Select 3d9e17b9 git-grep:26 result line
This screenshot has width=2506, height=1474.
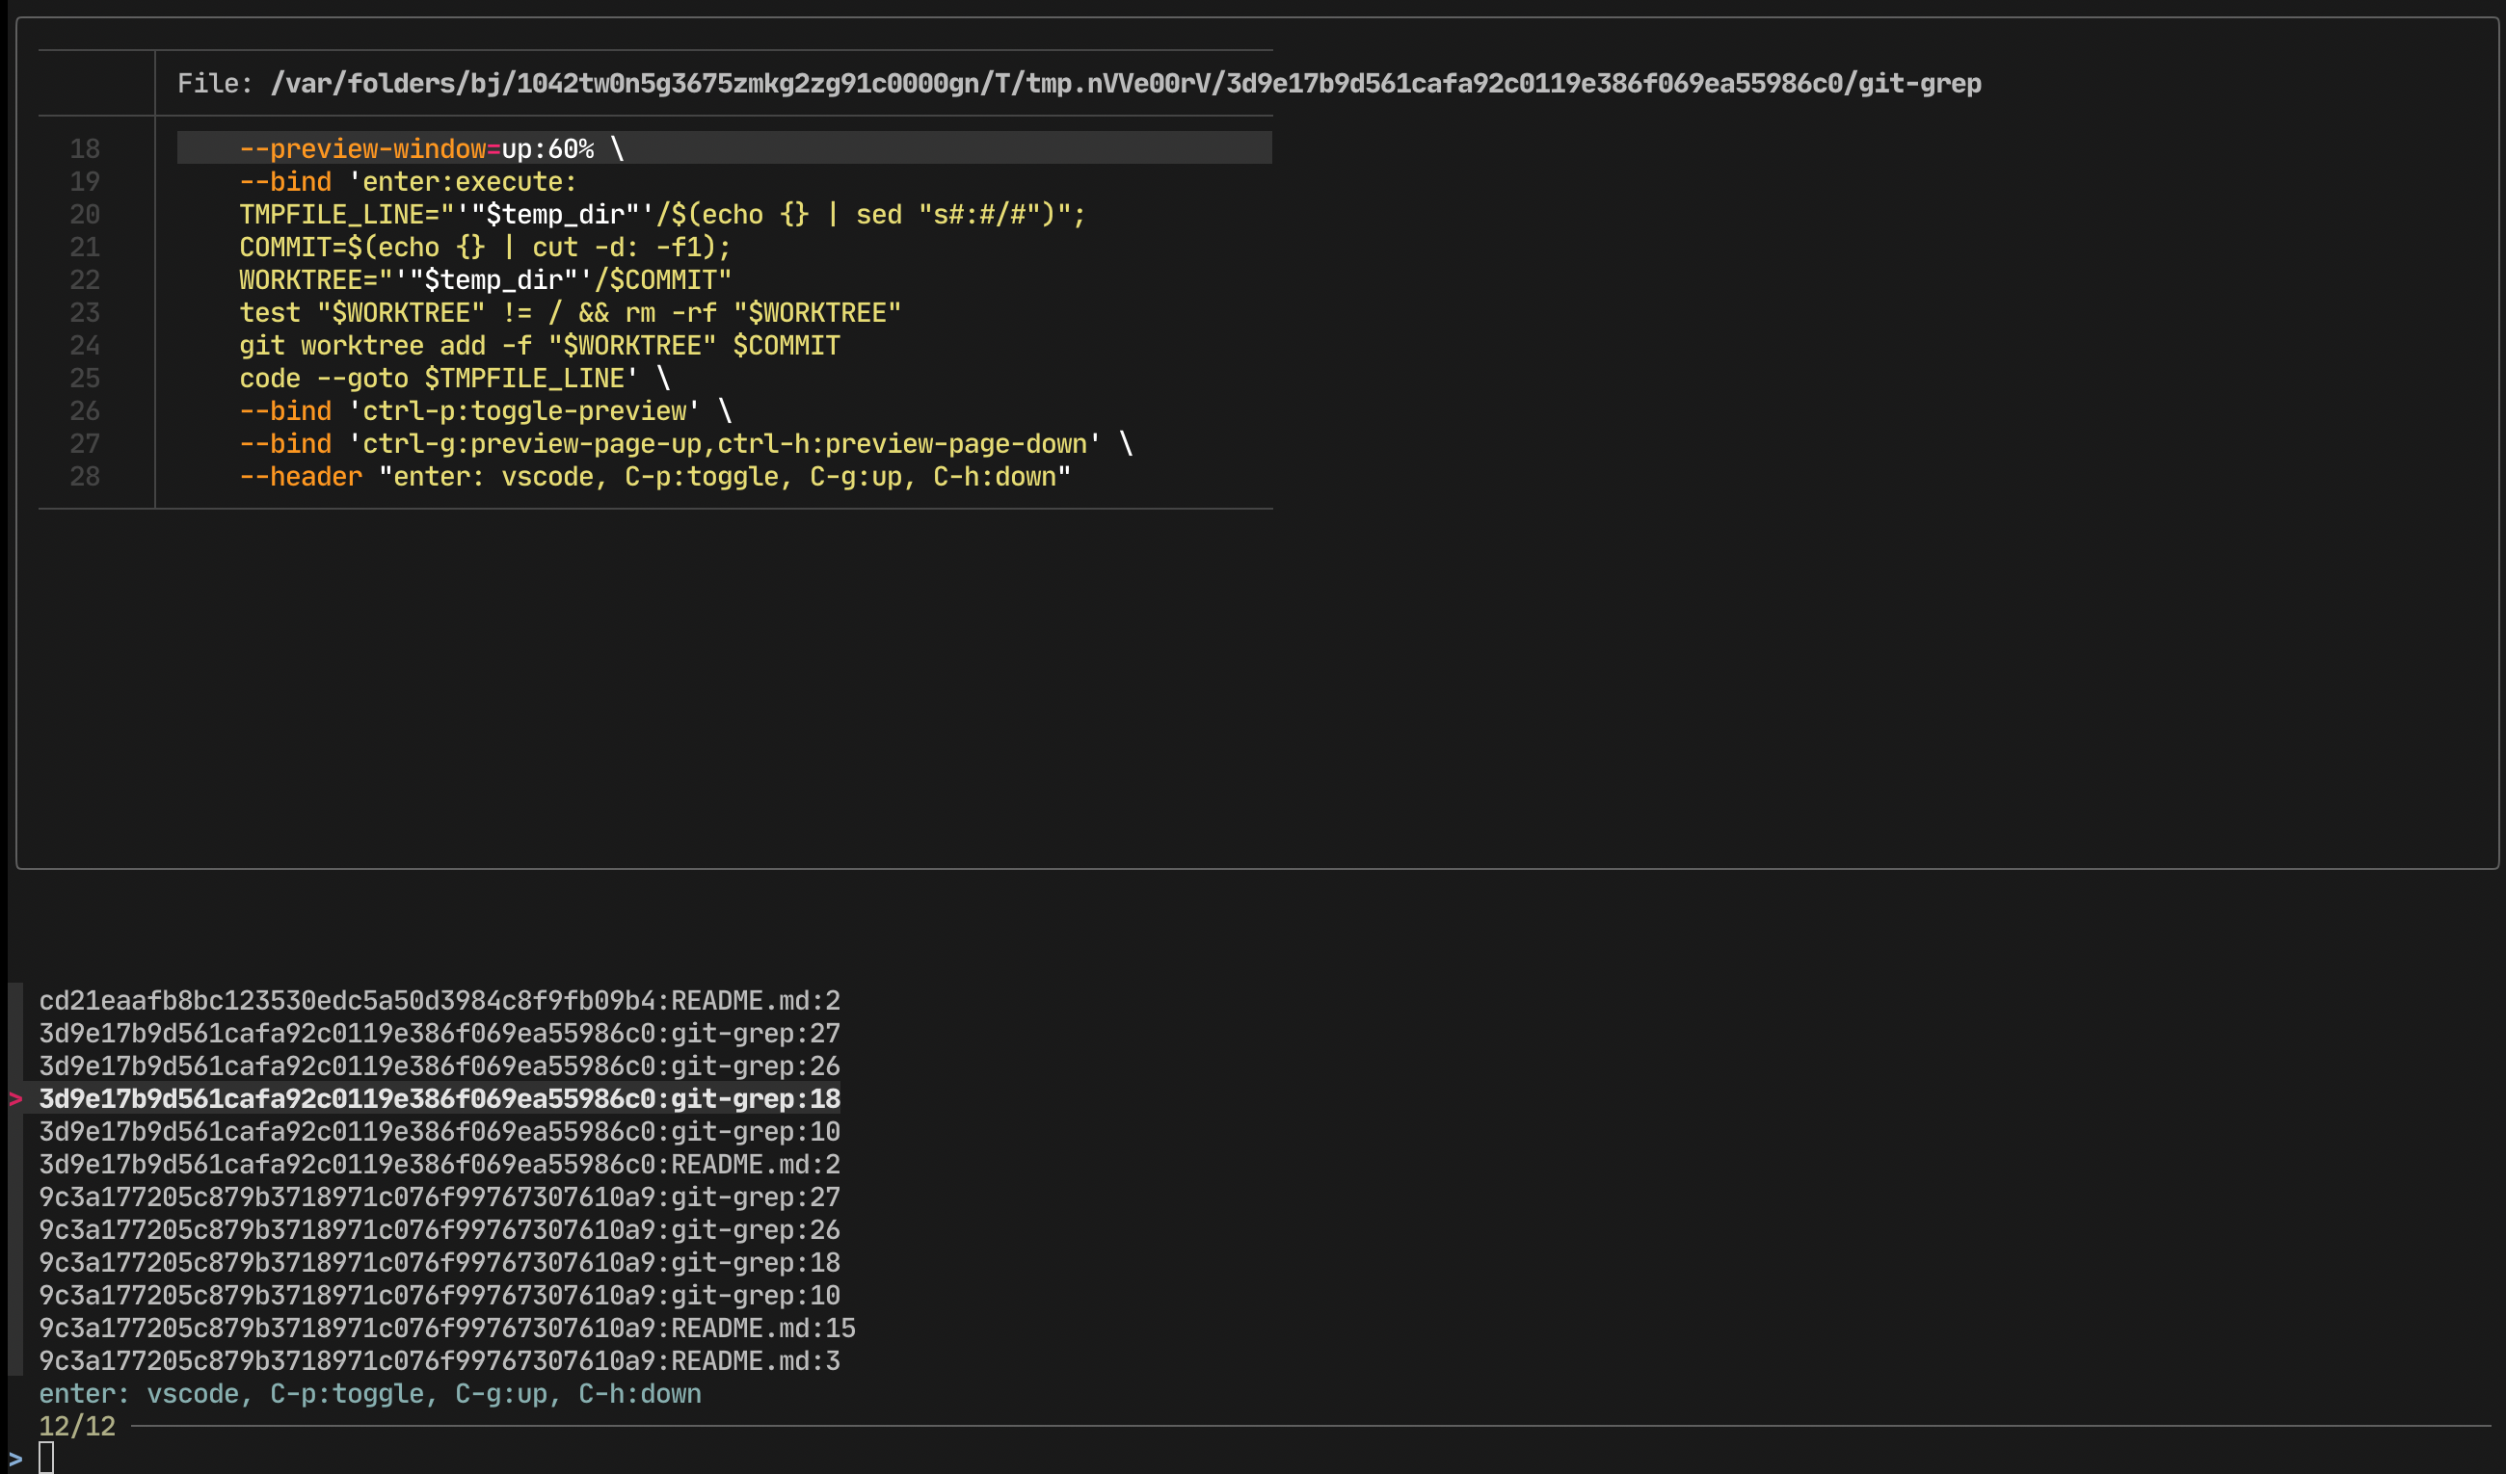pos(439,1066)
